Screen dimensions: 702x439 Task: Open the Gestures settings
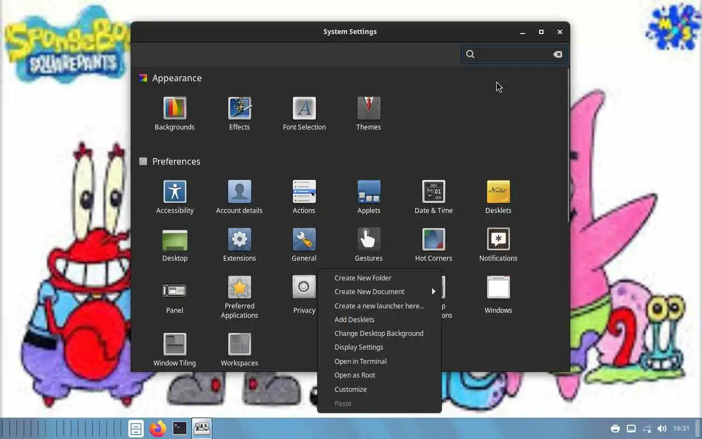(369, 245)
